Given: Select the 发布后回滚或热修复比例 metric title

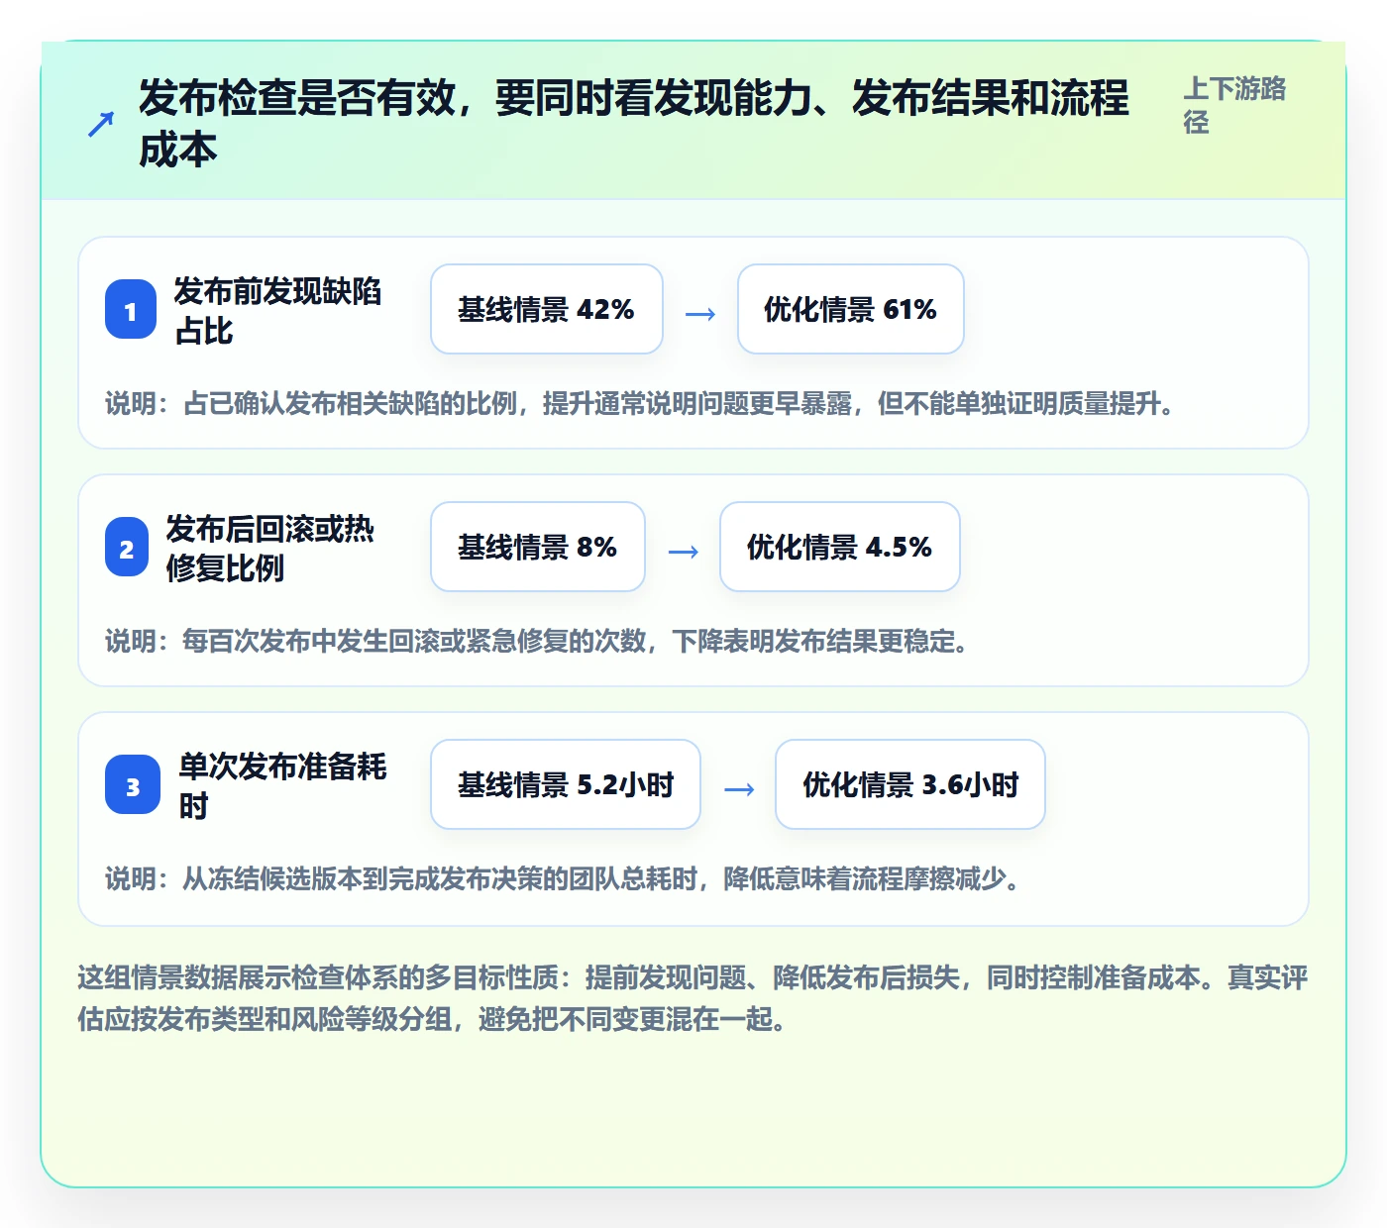Looking at the screenshot, I should point(269,549).
